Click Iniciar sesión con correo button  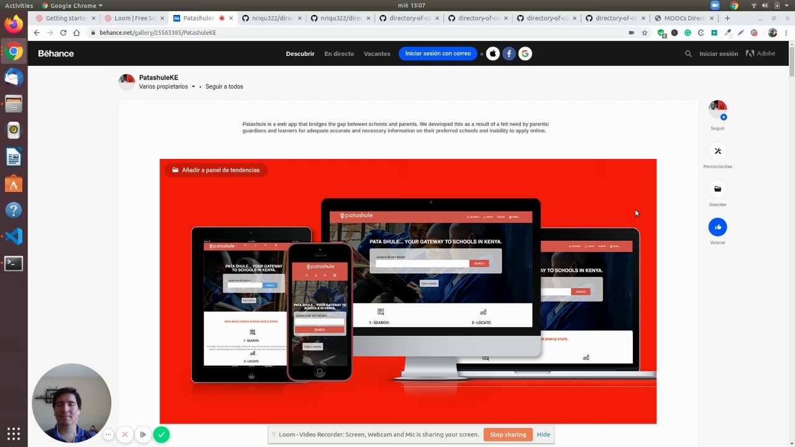click(x=438, y=53)
